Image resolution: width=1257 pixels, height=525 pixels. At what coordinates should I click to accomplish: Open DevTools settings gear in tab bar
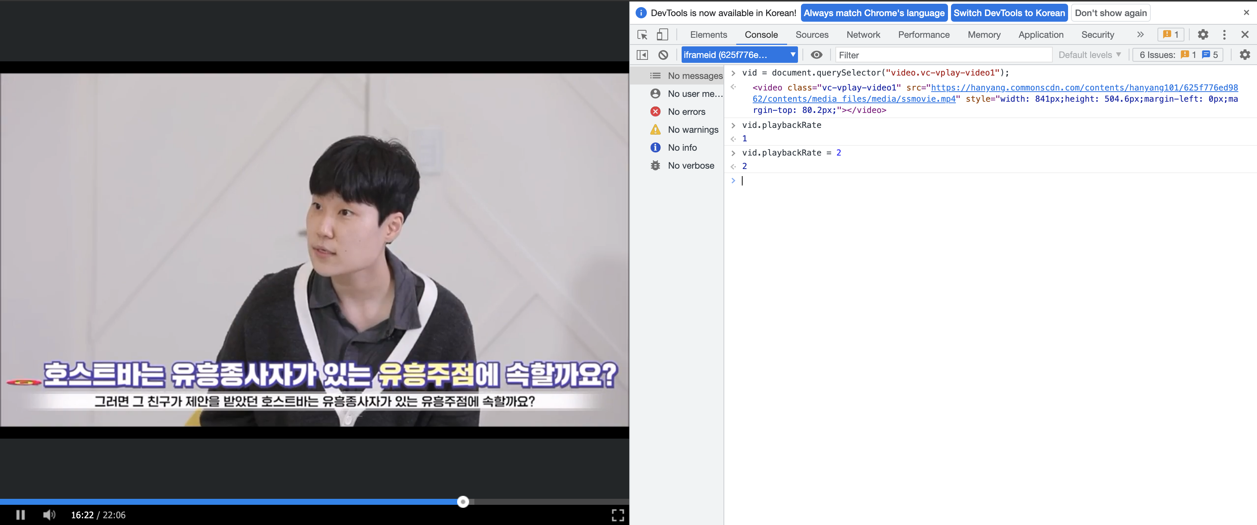[x=1203, y=35]
